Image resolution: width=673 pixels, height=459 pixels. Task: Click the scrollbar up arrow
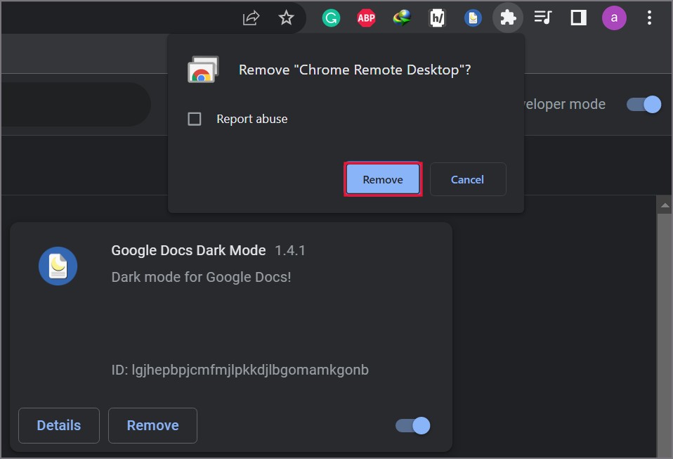click(x=665, y=205)
